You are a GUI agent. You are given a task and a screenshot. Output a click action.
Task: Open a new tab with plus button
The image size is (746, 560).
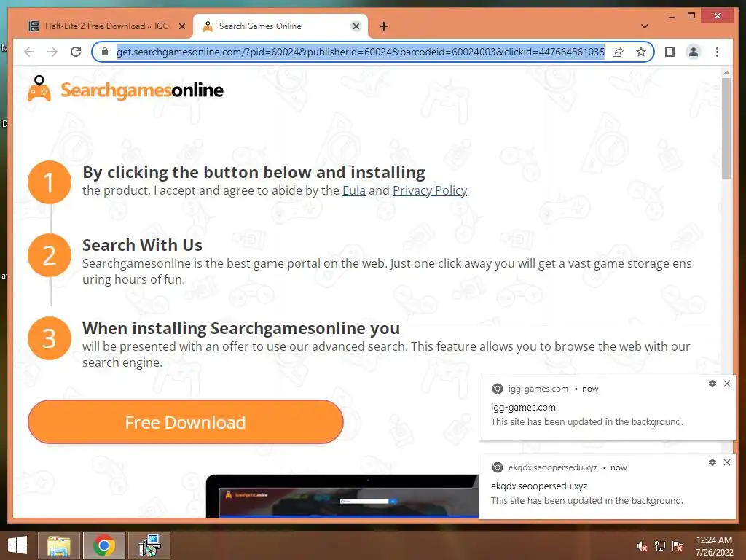tap(383, 26)
